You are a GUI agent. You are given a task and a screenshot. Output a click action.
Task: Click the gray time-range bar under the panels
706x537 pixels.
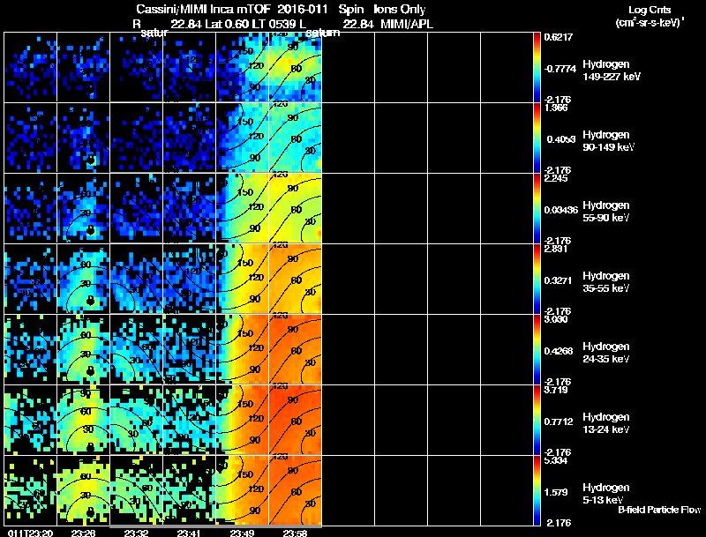[x=215, y=526]
